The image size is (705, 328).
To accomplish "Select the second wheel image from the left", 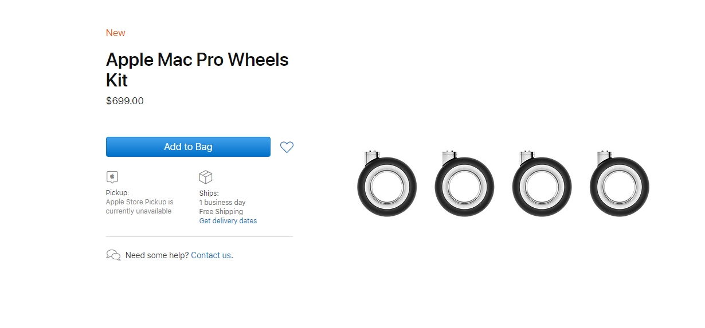I will pyautogui.click(x=464, y=184).
